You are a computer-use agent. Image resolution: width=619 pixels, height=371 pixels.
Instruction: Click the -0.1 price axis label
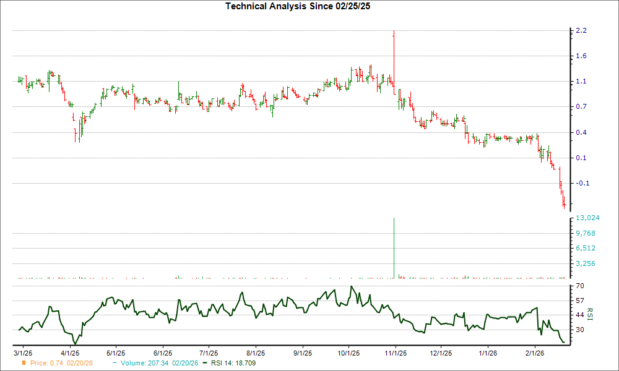point(582,184)
